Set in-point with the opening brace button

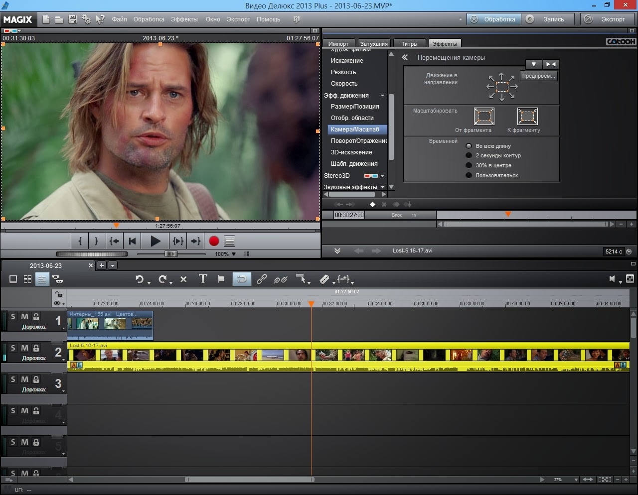(80, 241)
